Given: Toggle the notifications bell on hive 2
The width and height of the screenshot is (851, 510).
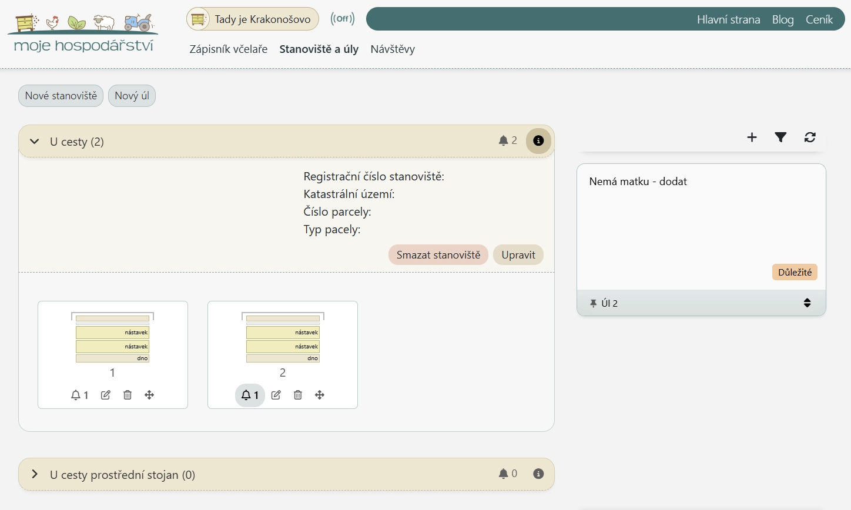Looking at the screenshot, I should pyautogui.click(x=250, y=395).
